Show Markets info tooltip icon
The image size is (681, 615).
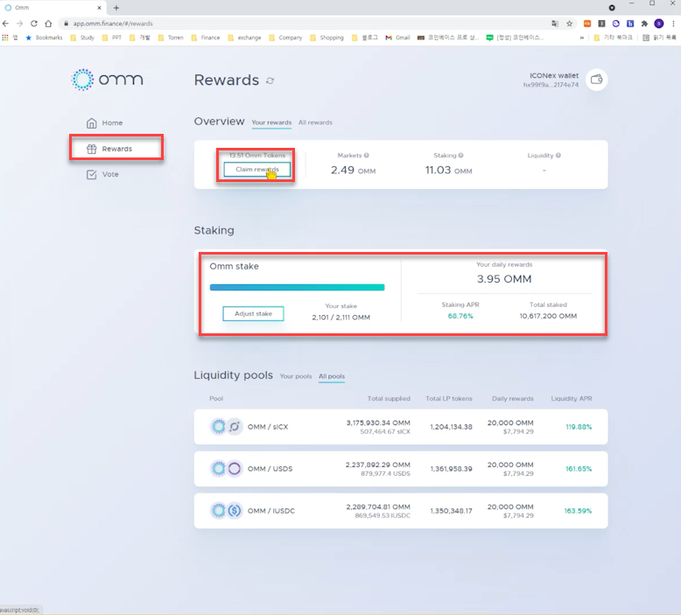[x=367, y=156]
